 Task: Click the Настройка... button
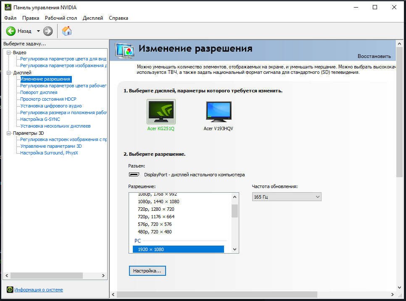[x=148, y=271]
